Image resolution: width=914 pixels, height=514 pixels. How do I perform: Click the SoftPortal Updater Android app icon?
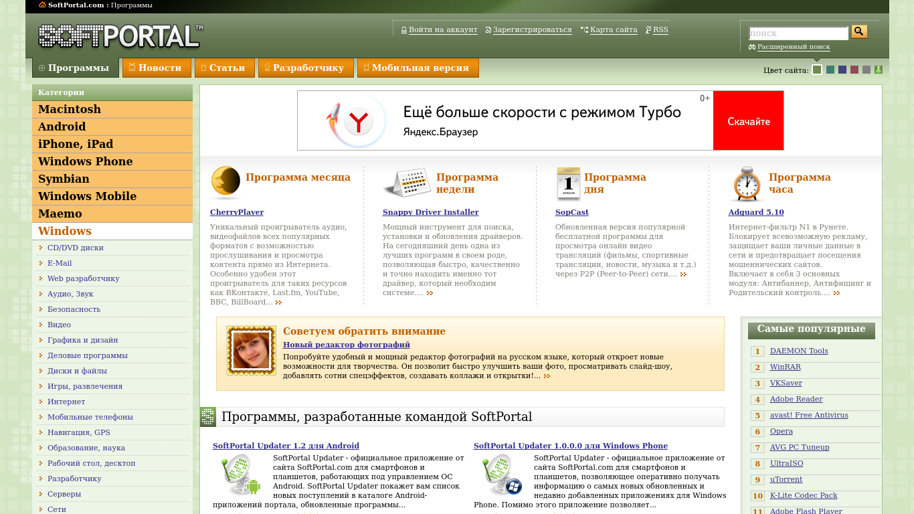pos(240,475)
